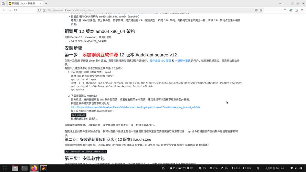Reload the current page
Image resolution: width=306 pixels, height=172 pixels.
(15, 10)
